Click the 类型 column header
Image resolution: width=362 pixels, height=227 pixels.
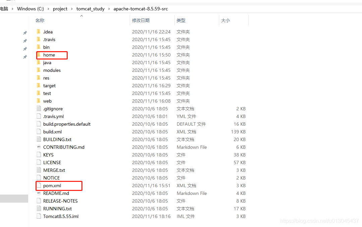(x=181, y=20)
